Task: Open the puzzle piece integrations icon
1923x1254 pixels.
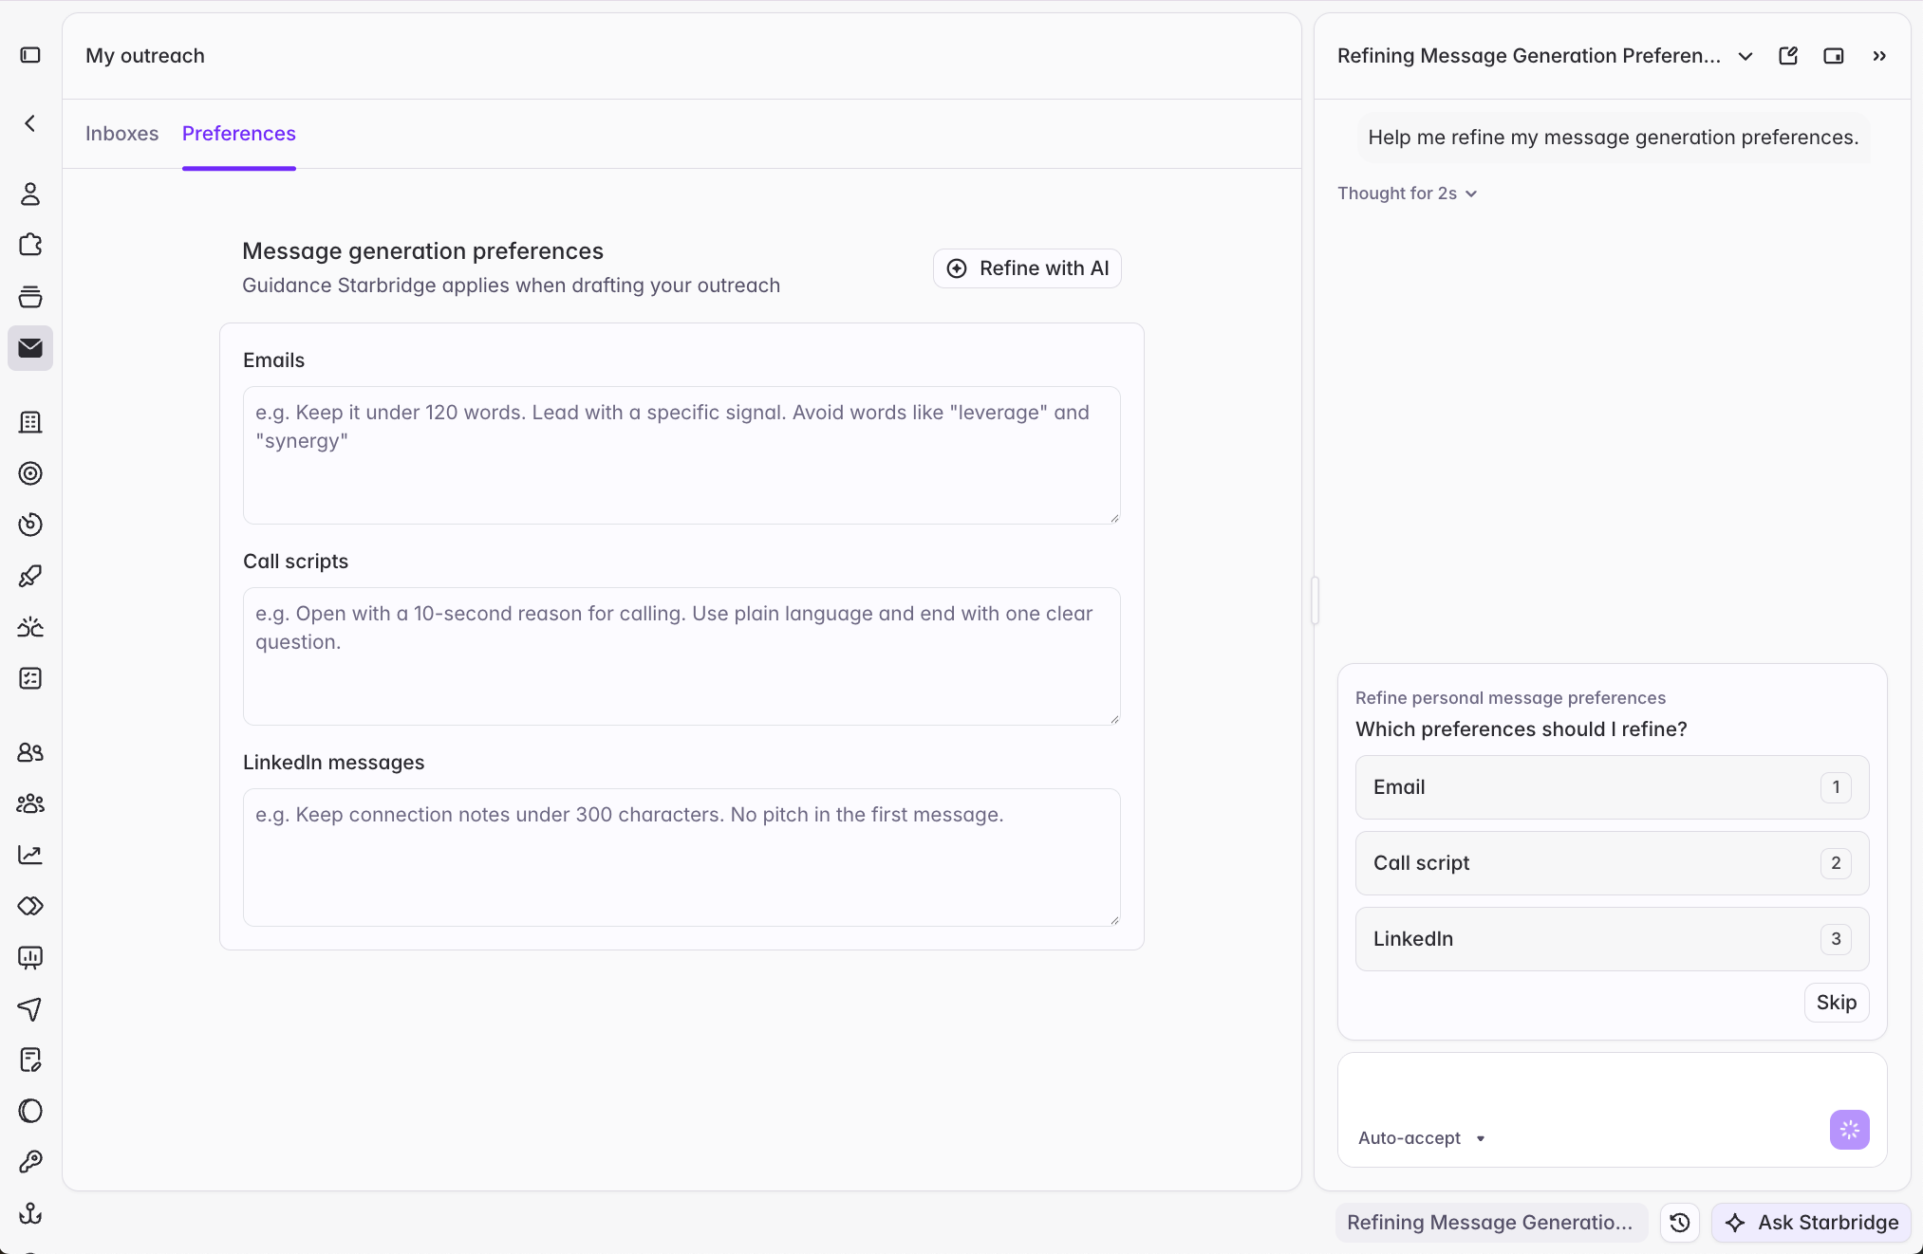Action: tap(30, 245)
